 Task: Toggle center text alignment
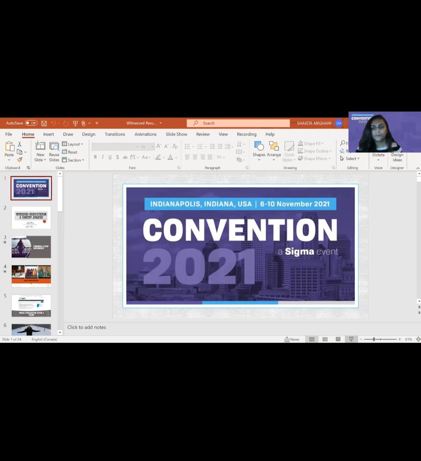click(195, 157)
